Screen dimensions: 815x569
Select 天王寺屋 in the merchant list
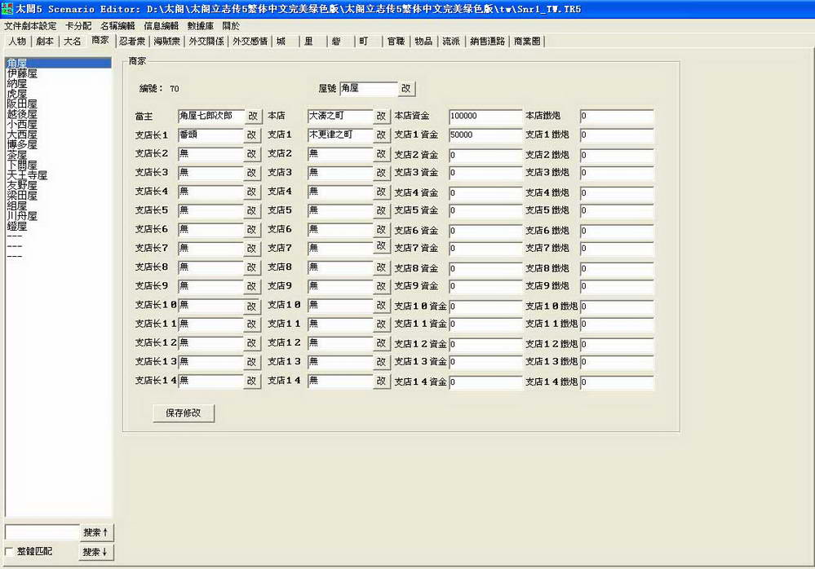coord(27,175)
